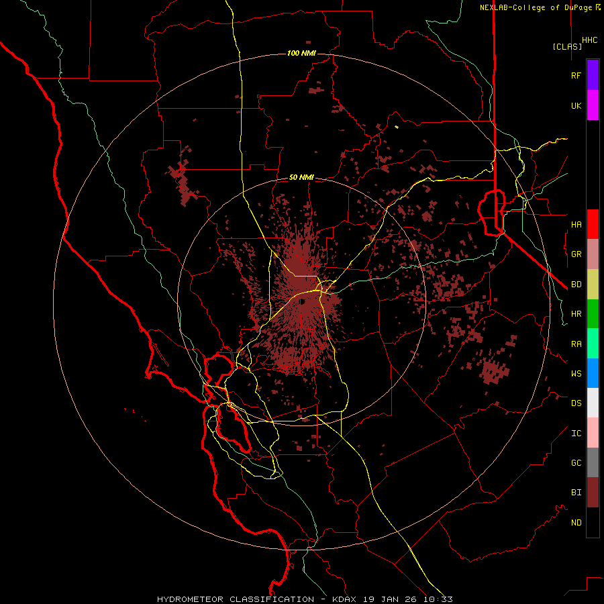Click the GR legend label

[x=576, y=254]
